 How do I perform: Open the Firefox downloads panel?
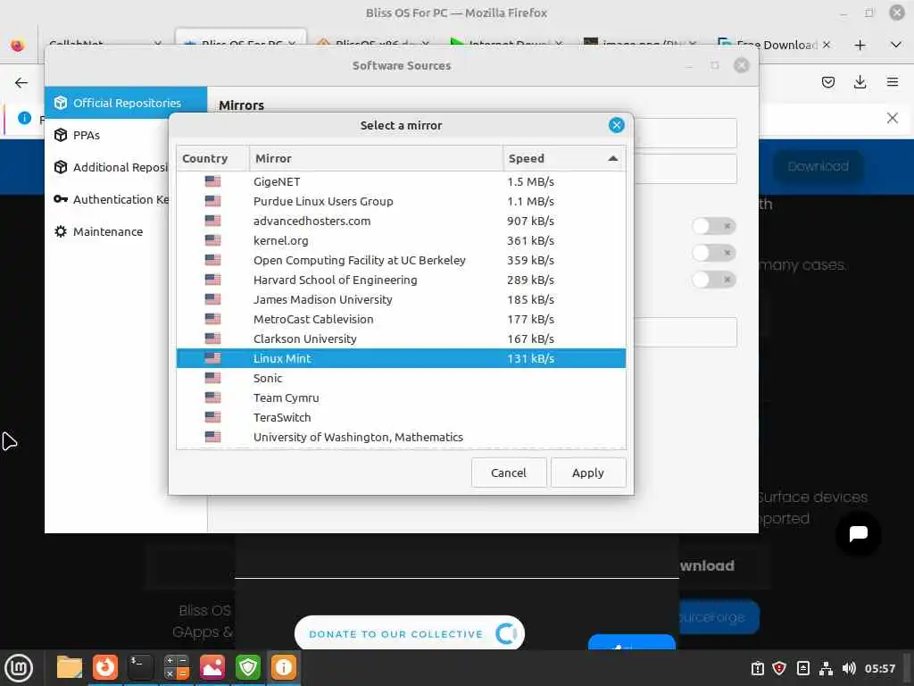860,82
